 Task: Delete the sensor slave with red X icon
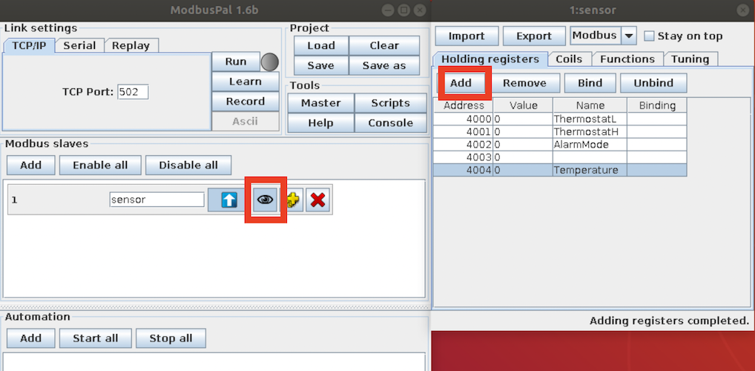(x=317, y=200)
